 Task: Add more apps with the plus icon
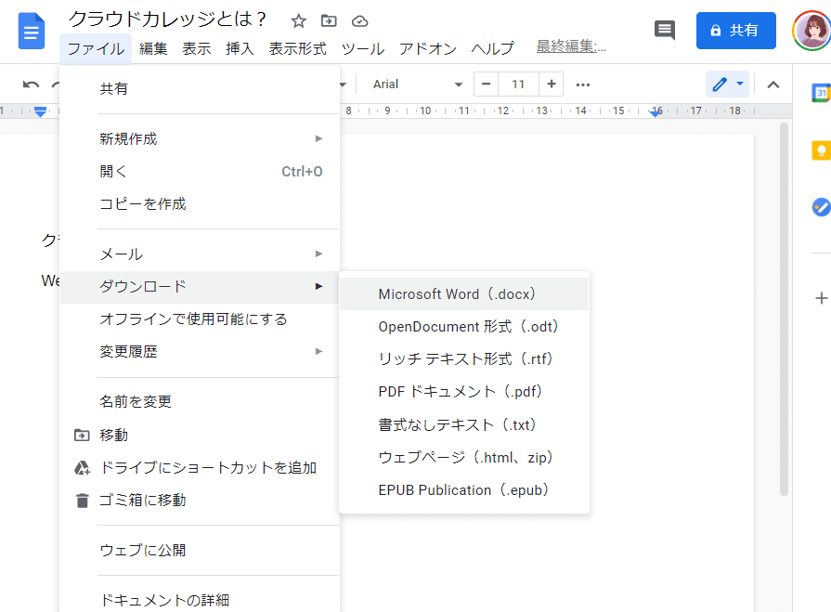coord(821,298)
